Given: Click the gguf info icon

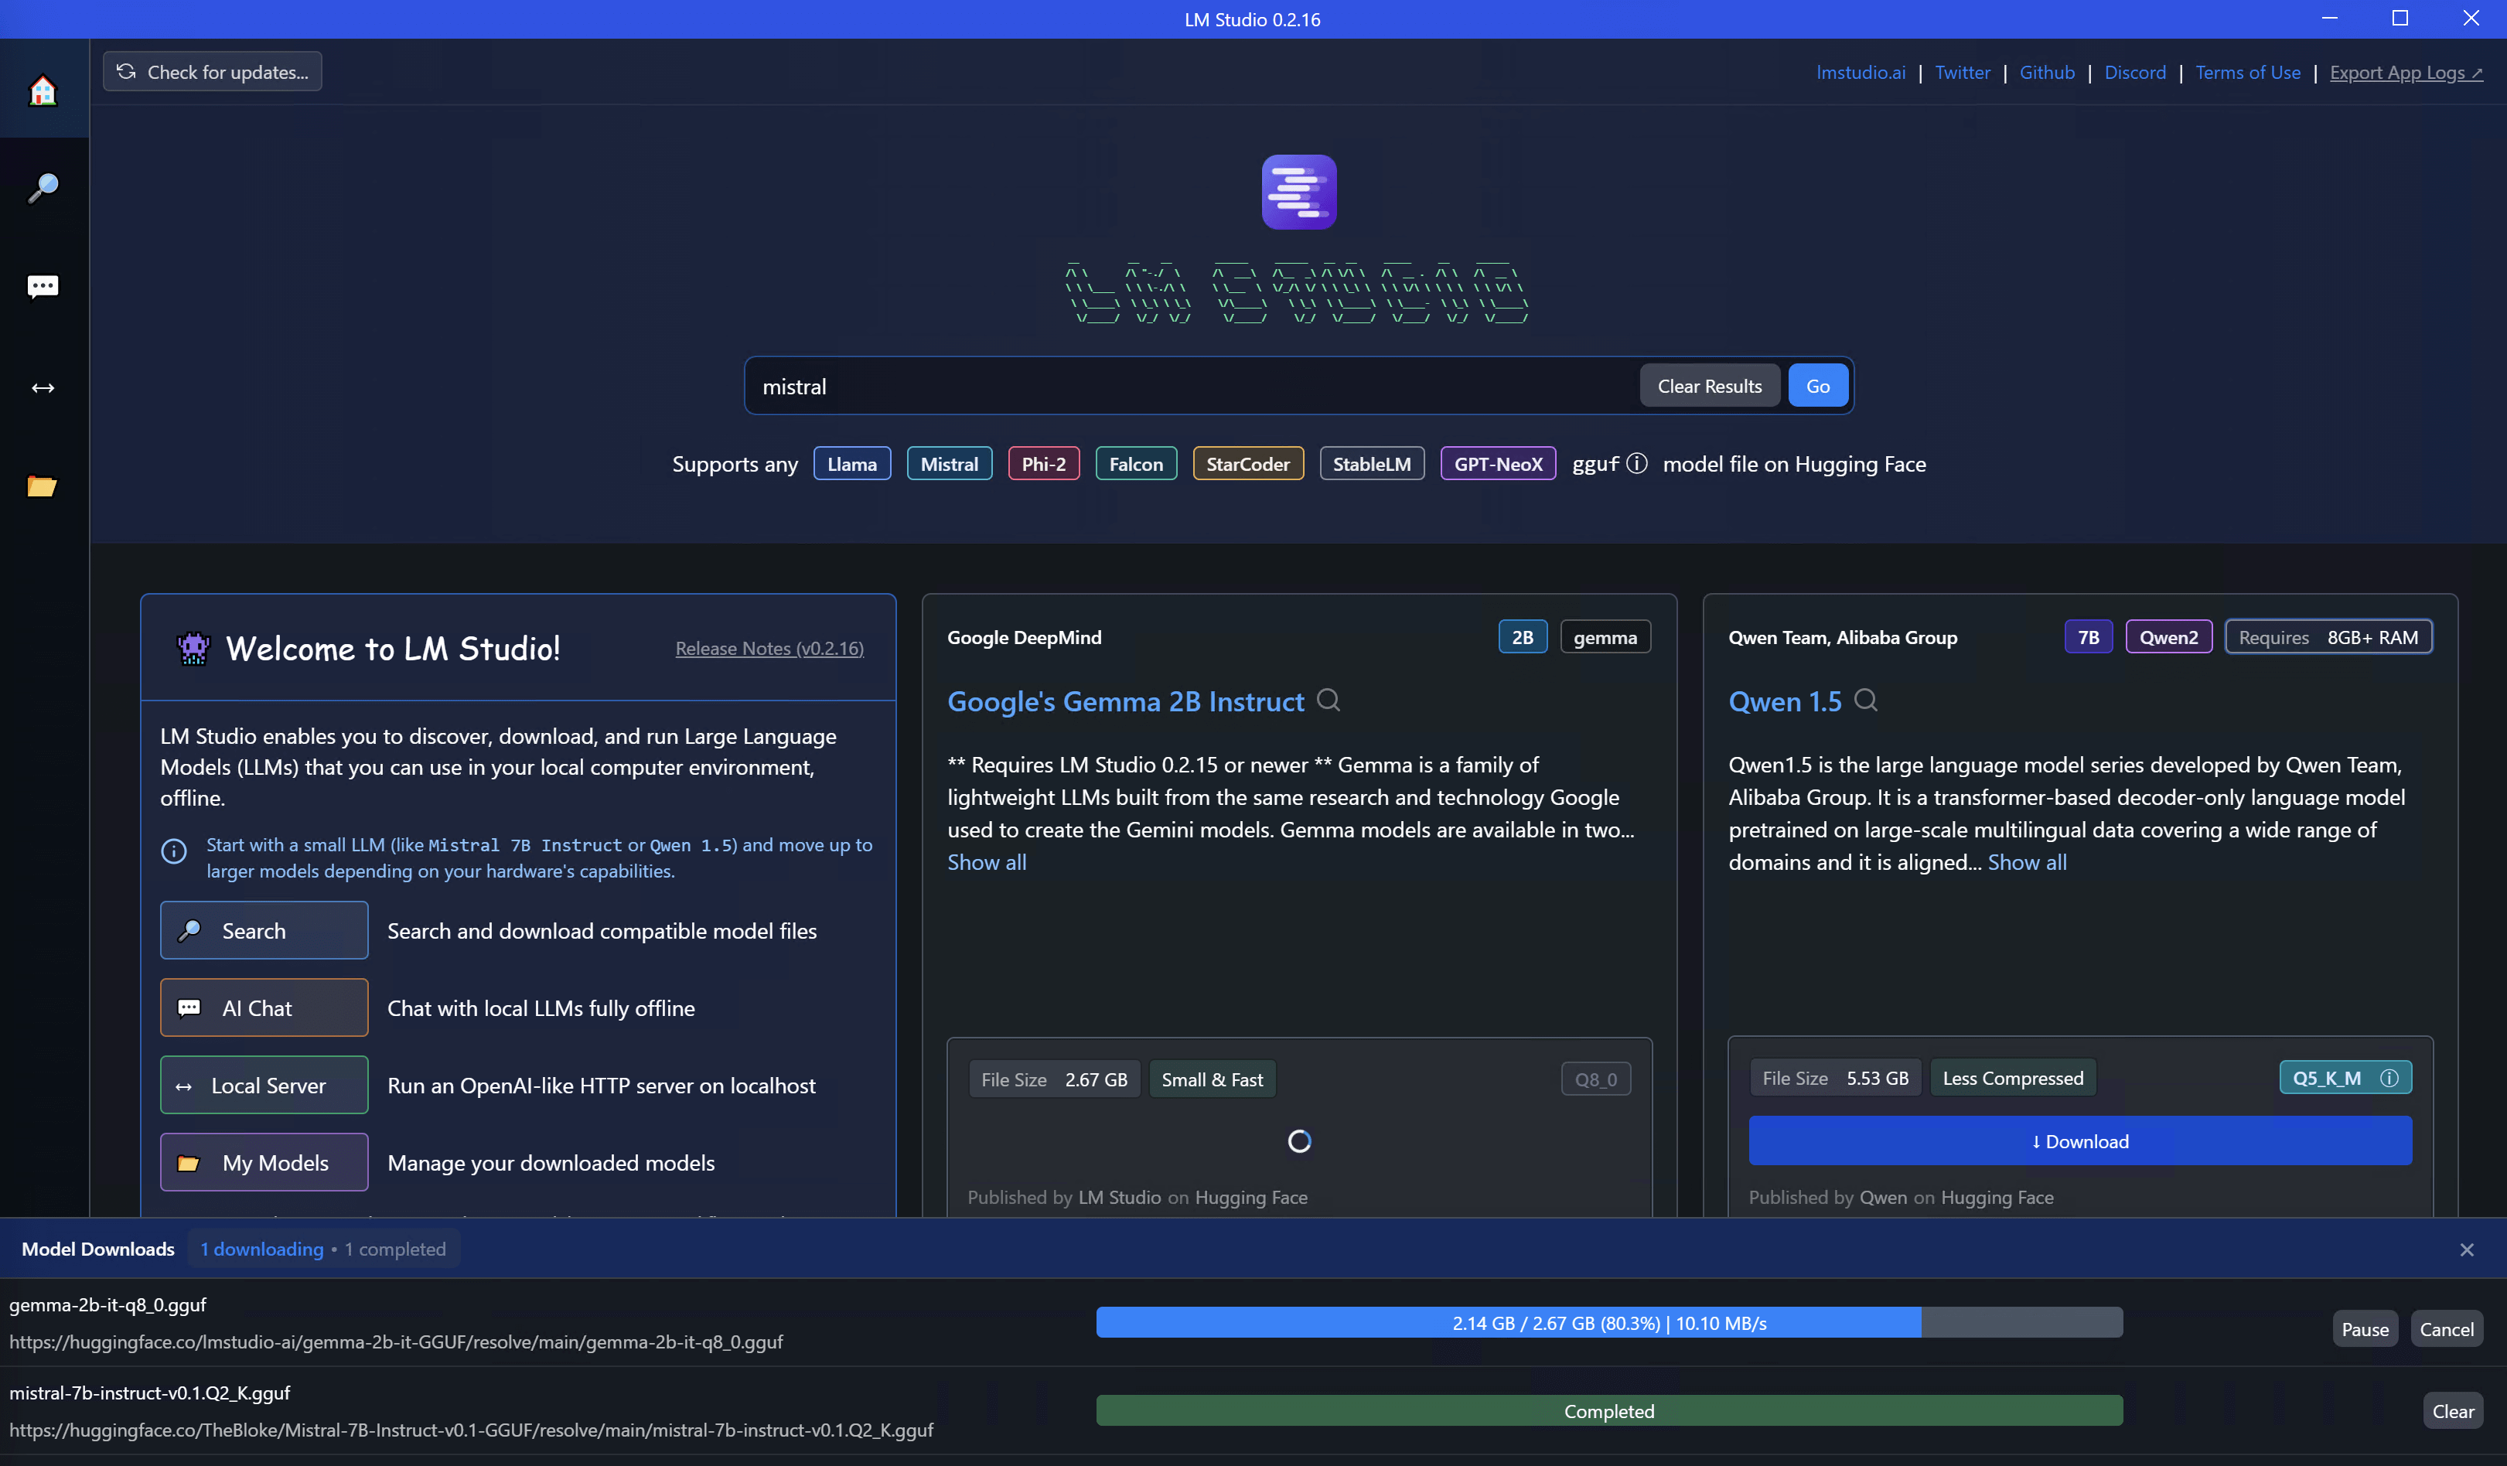Looking at the screenshot, I should (x=1636, y=463).
